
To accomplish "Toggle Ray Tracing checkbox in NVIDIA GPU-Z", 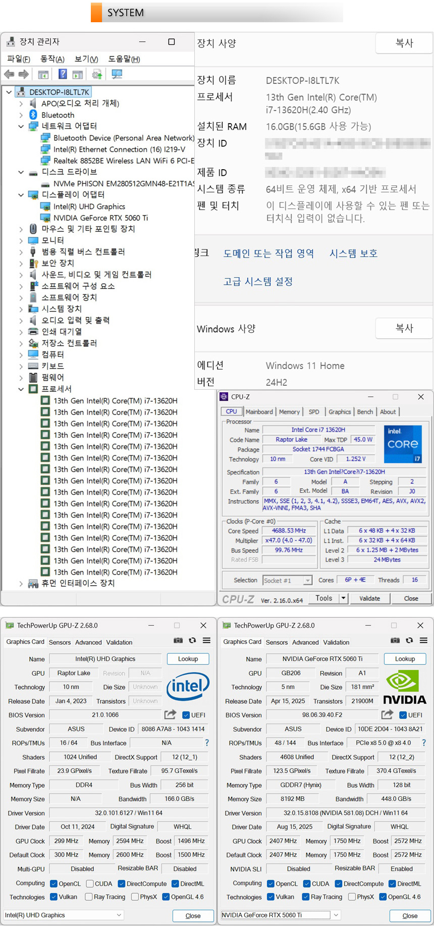I will [x=305, y=897].
